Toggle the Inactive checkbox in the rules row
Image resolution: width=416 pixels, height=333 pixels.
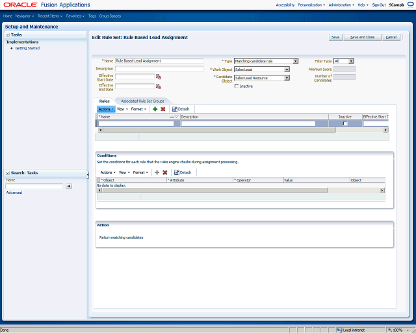tap(345, 124)
